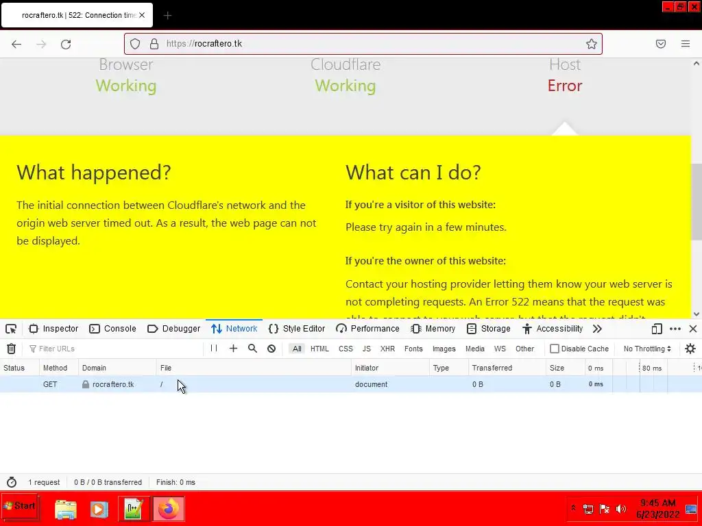The height and width of the screenshot is (526, 702).
Task: Open the Firefox application menu
Action: coord(686,44)
